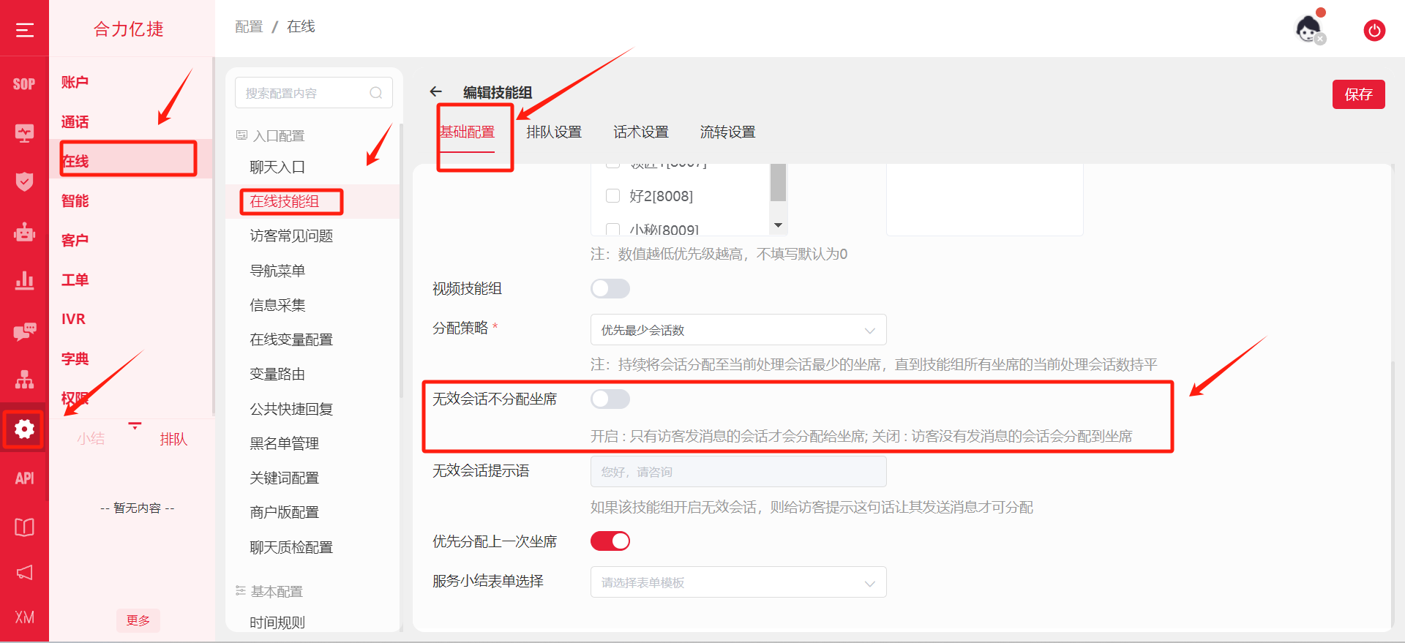Open the 访客常见问题 menu item
This screenshot has height=643, width=1405.
click(x=291, y=236)
